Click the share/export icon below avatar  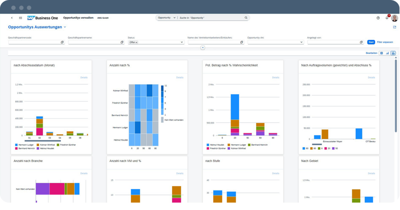click(395, 27)
